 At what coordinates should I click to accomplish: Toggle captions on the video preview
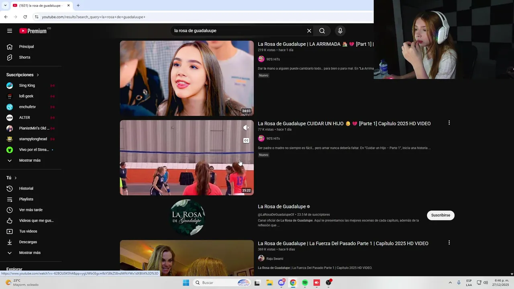point(246,140)
